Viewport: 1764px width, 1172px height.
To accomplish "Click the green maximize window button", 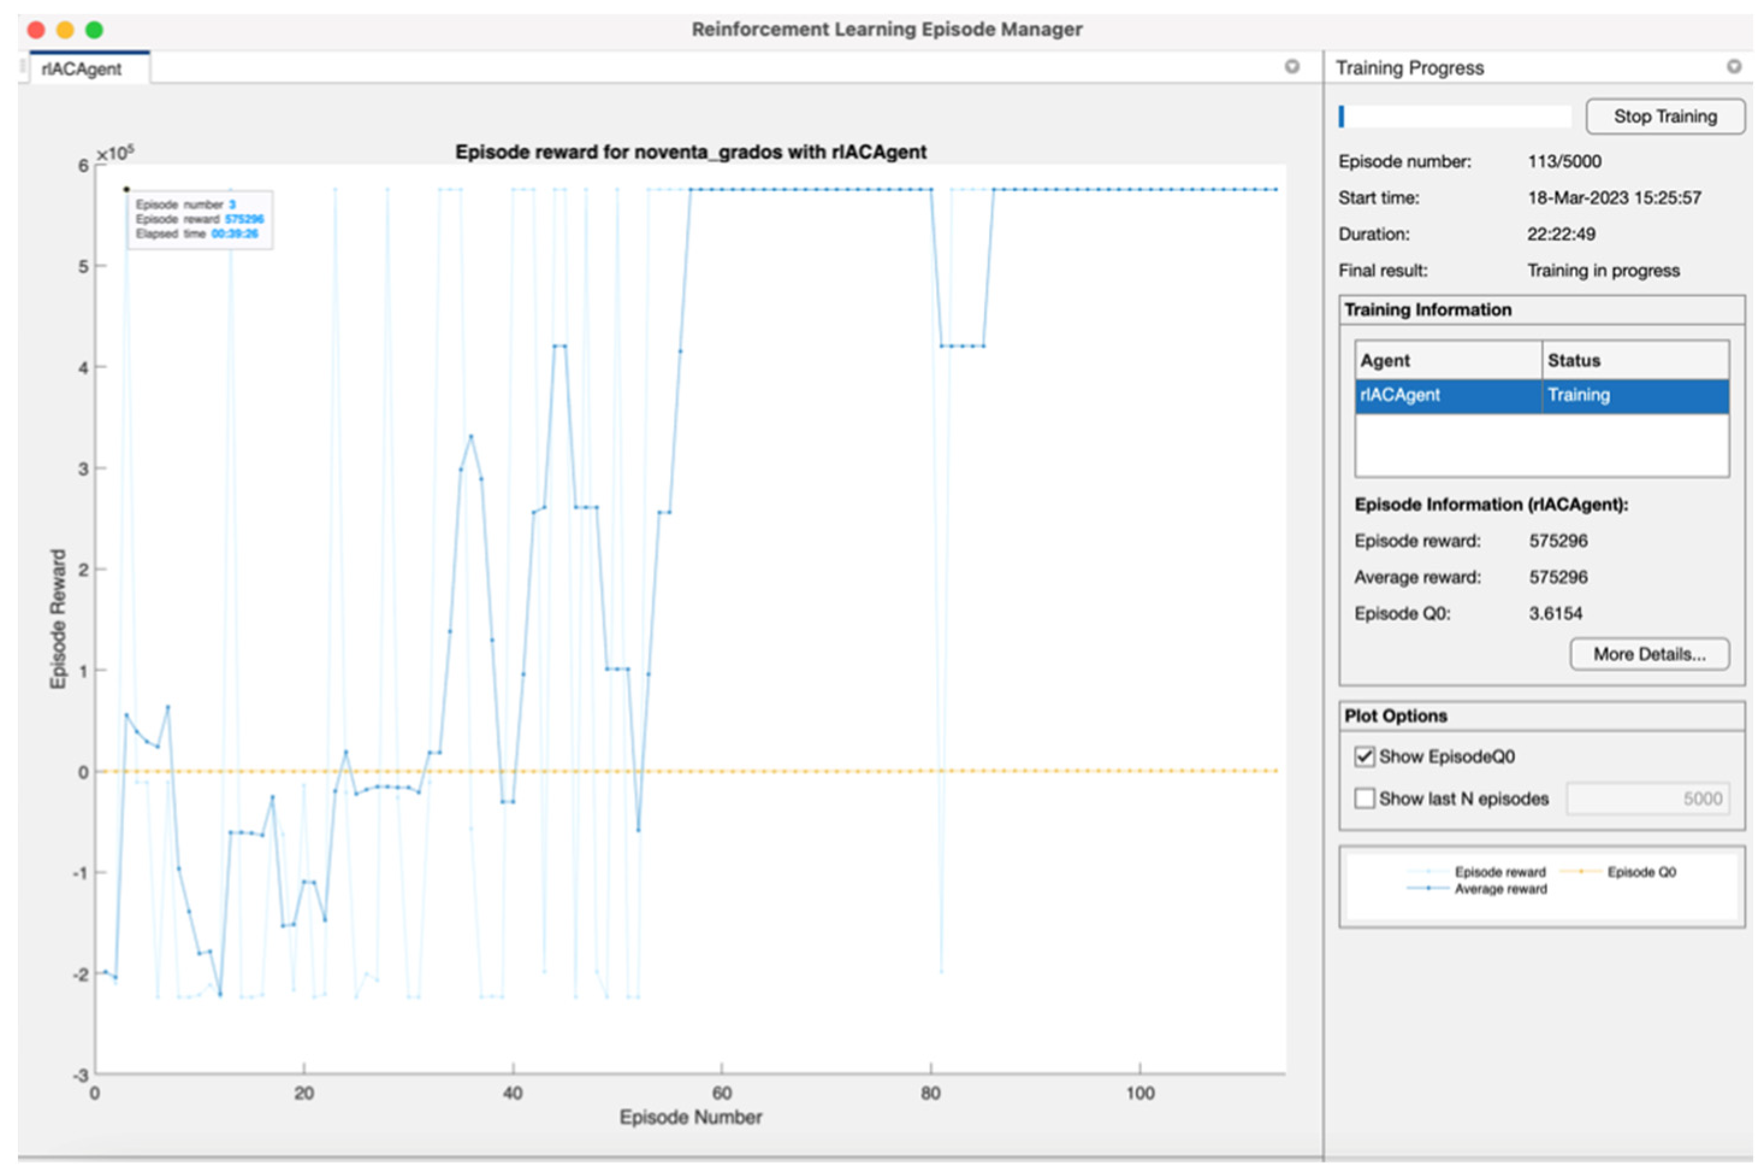I will click(x=94, y=30).
